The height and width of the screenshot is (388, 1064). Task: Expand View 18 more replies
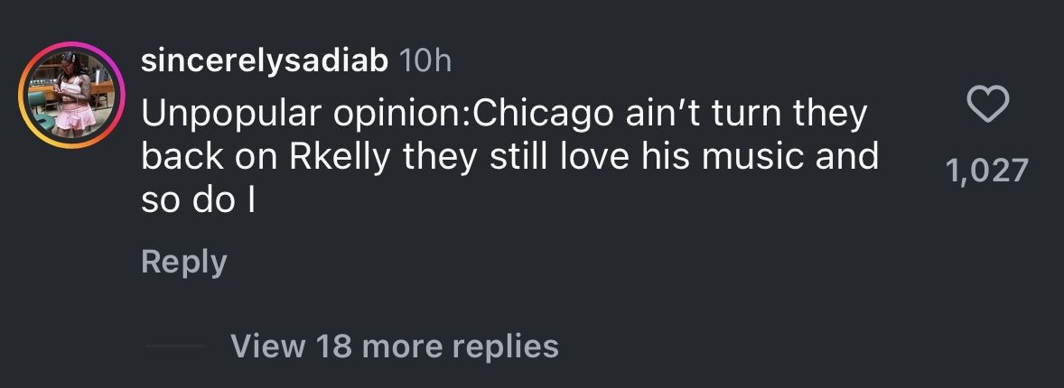395,346
